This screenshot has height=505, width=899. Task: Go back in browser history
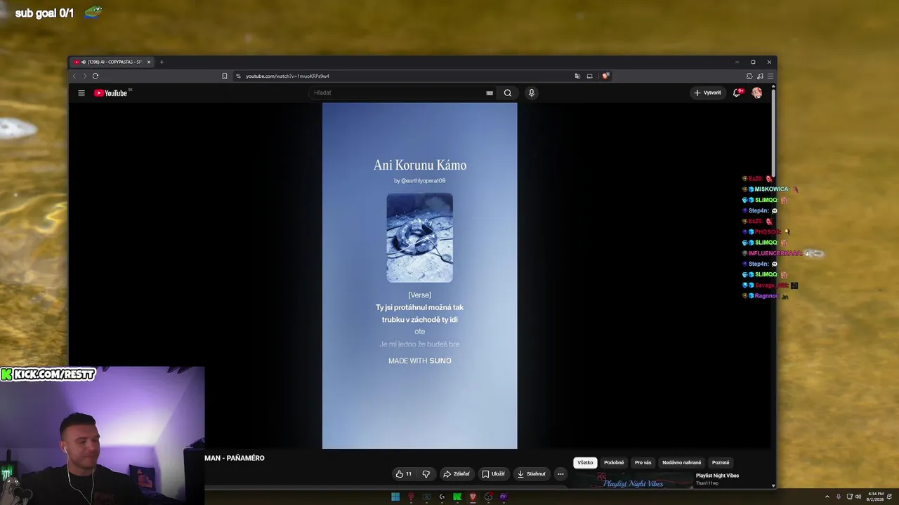[x=74, y=76]
